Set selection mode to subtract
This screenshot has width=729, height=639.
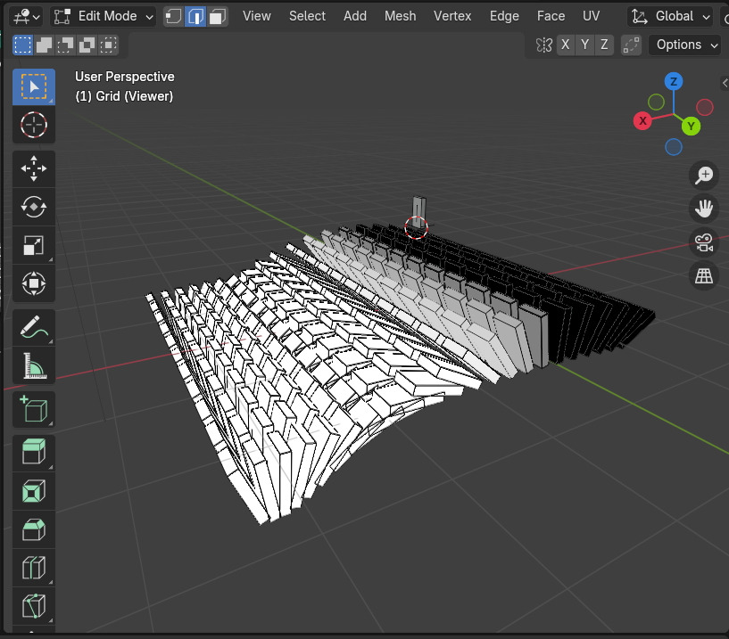coord(65,45)
